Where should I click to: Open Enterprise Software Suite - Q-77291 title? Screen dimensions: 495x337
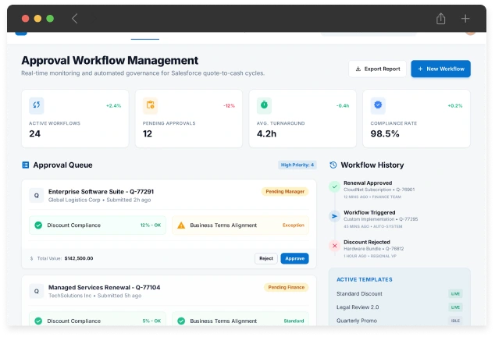pos(101,192)
